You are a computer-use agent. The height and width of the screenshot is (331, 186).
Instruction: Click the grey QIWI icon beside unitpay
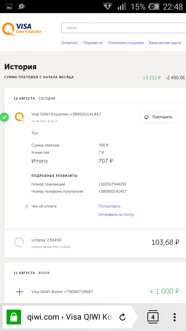tap(20, 242)
